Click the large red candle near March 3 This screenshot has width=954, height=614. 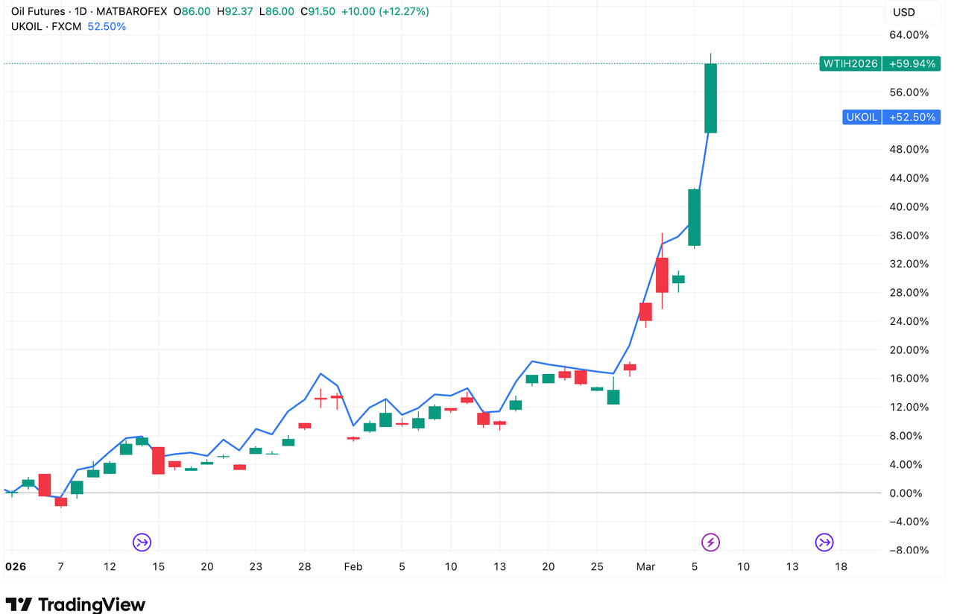click(x=662, y=274)
